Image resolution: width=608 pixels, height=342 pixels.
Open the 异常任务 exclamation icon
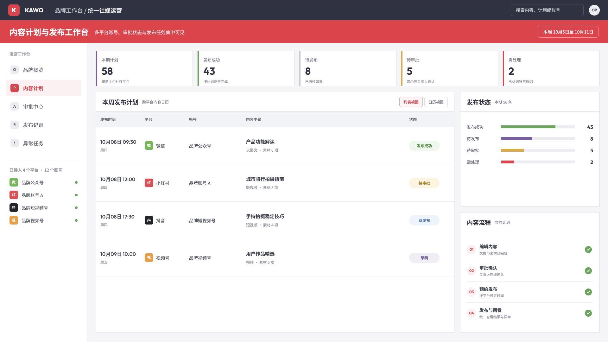tap(15, 143)
